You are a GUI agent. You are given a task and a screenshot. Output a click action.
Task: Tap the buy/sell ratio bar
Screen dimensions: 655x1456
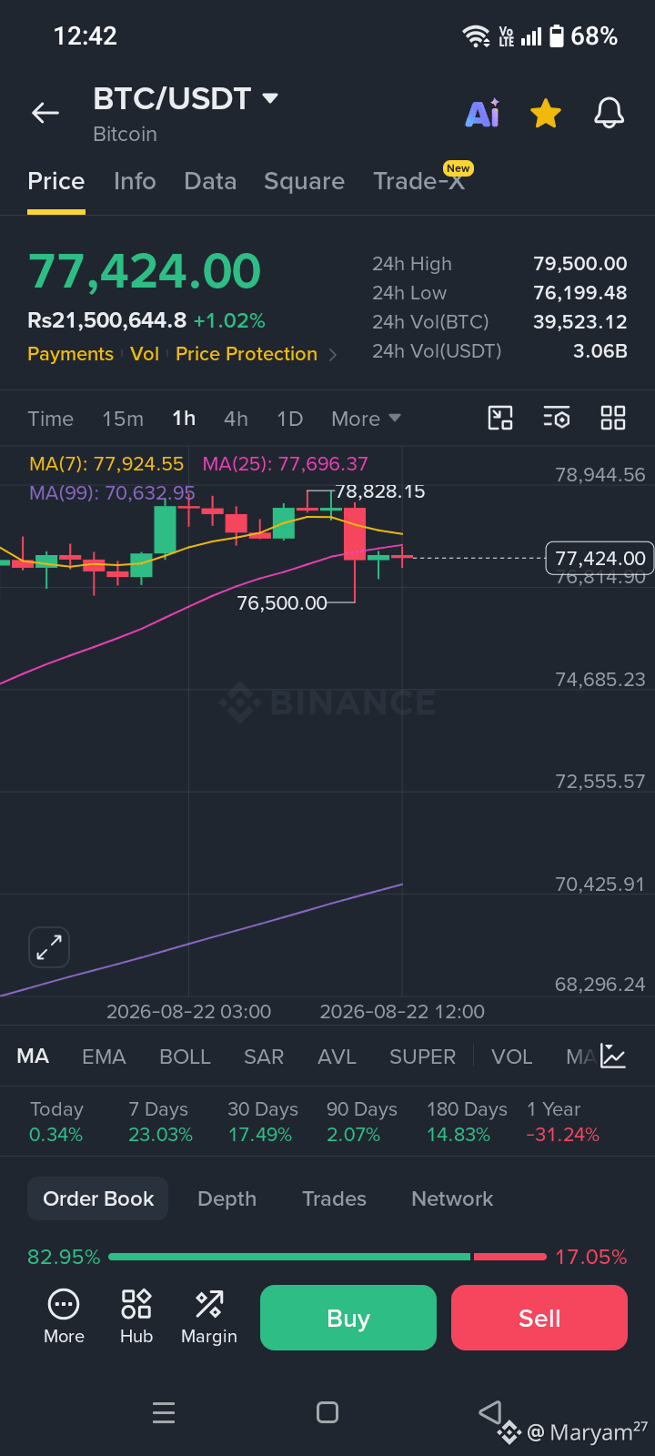click(327, 1257)
